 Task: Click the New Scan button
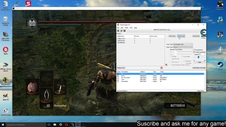coord(172,36)
